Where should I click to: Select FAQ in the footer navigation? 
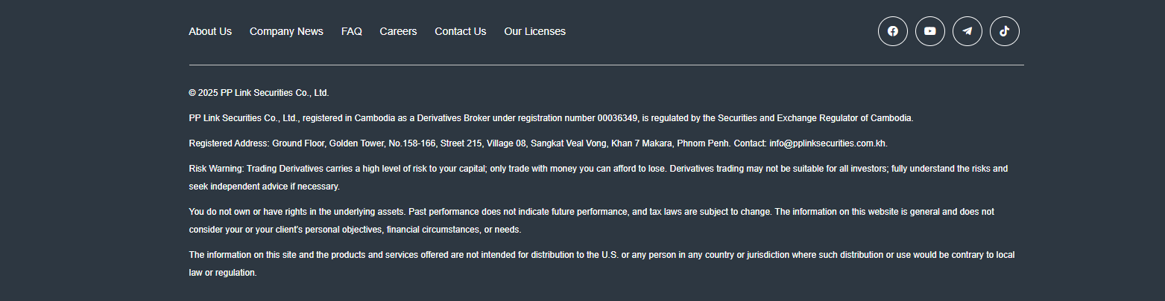(x=351, y=31)
